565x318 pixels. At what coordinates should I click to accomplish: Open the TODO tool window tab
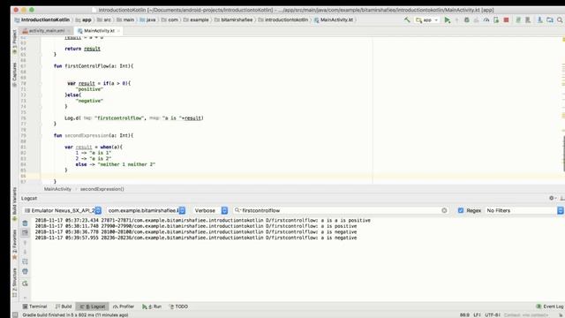(178, 307)
